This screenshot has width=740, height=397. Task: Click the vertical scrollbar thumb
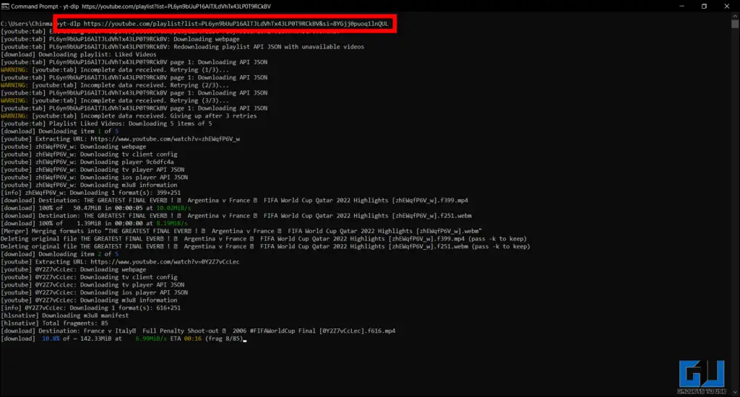(735, 24)
